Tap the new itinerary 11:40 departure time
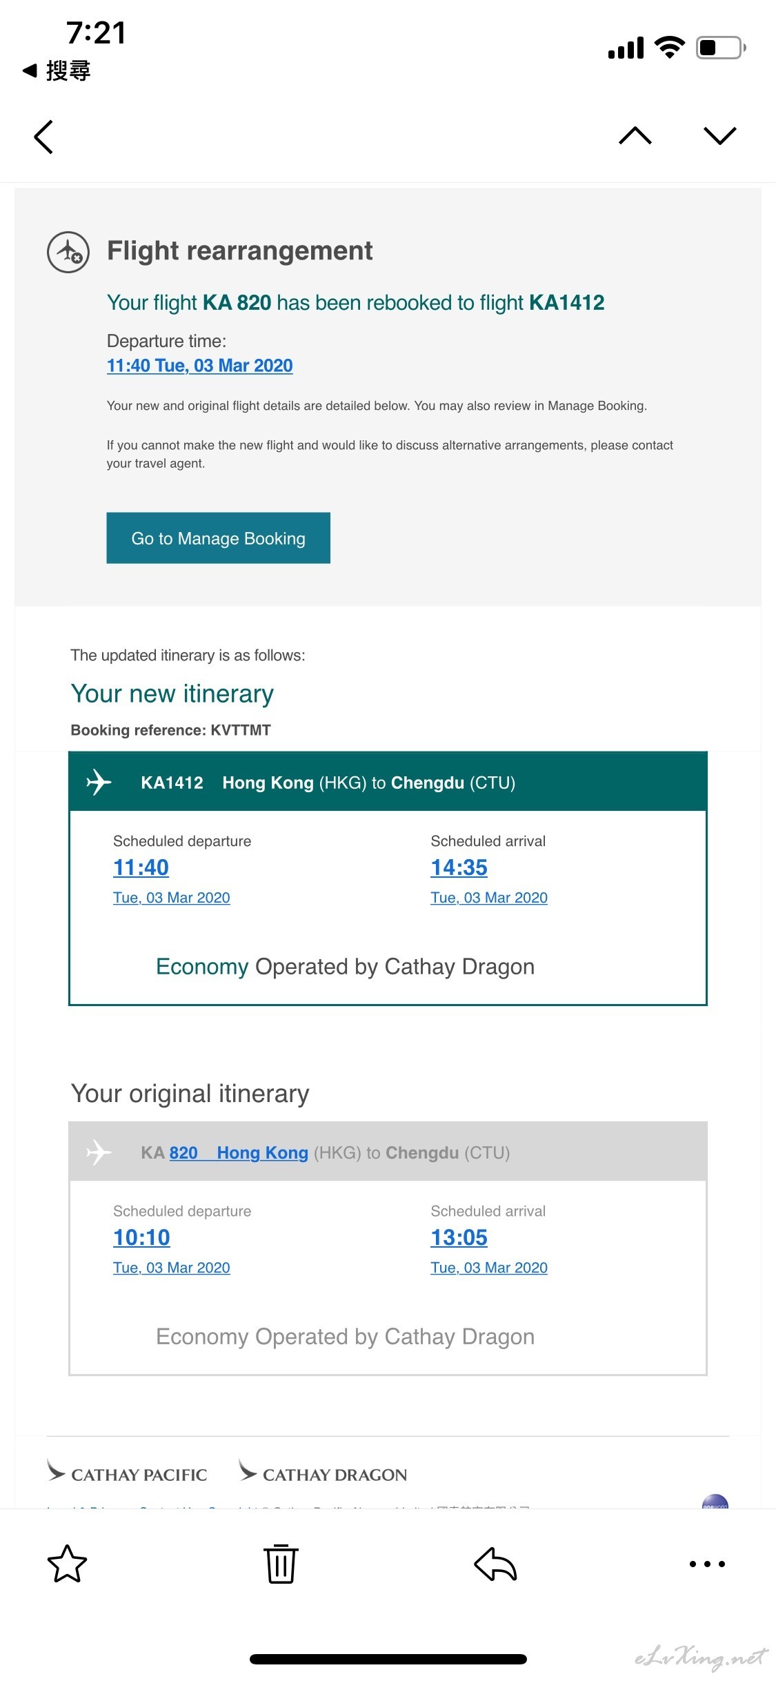This screenshot has height=1681, width=776. 141,867
